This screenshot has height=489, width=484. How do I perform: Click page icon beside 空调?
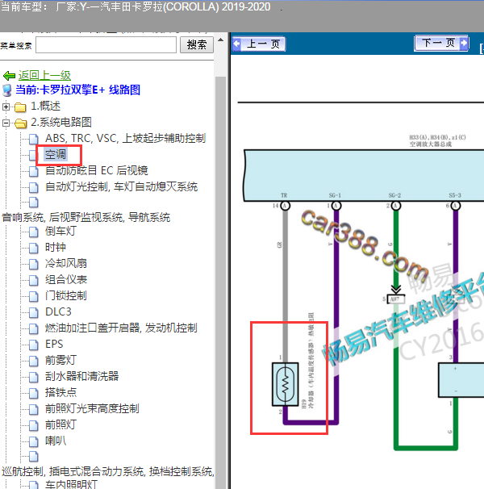point(33,155)
